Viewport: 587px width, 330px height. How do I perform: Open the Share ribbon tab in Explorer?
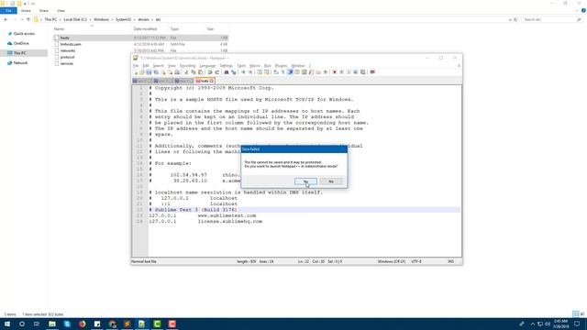coord(44,10)
